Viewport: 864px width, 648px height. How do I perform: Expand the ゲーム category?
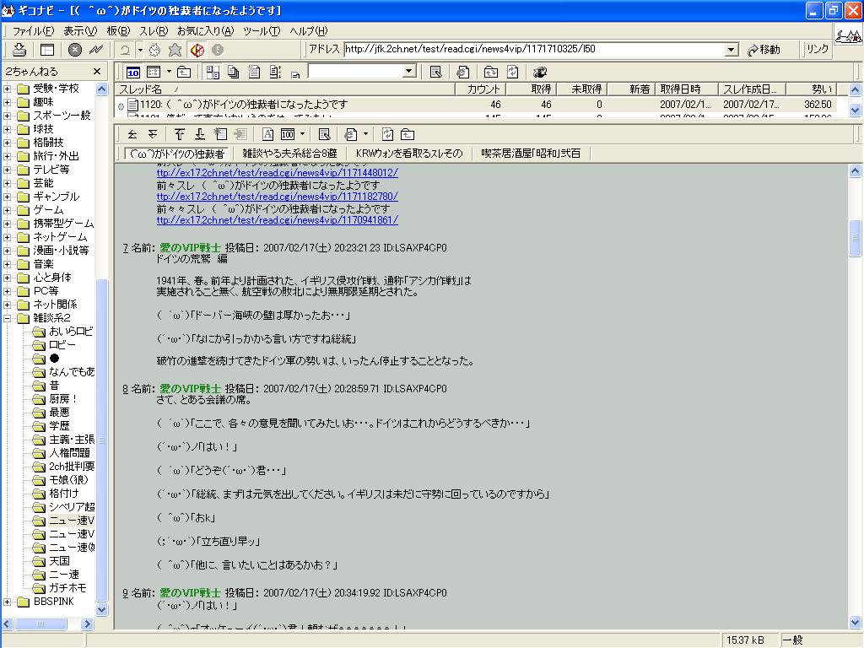(x=7, y=210)
